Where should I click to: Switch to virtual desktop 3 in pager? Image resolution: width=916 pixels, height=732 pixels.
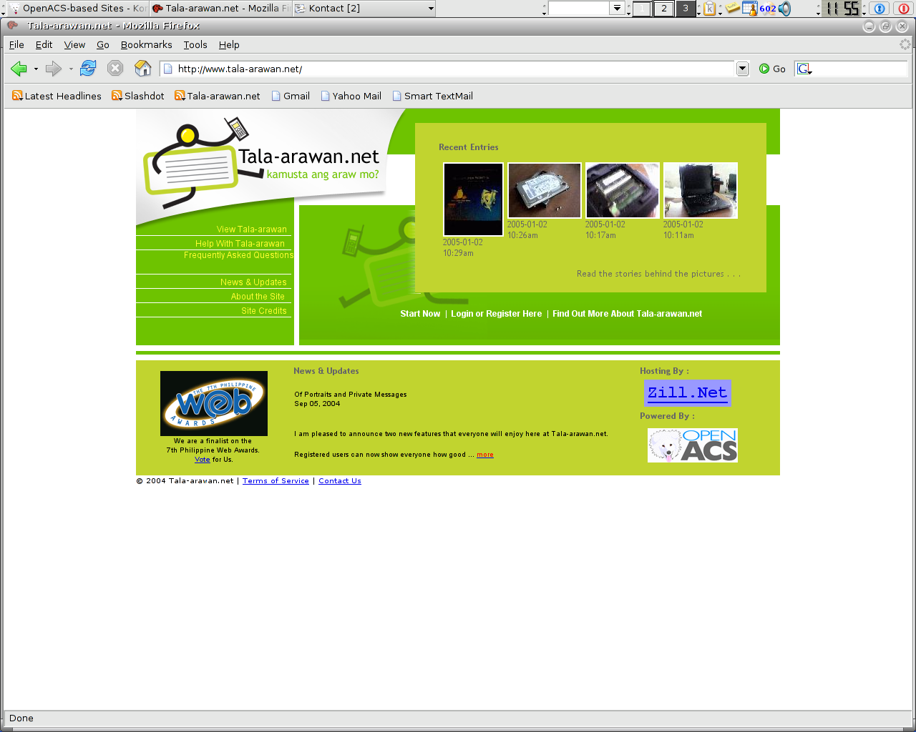point(686,9)
